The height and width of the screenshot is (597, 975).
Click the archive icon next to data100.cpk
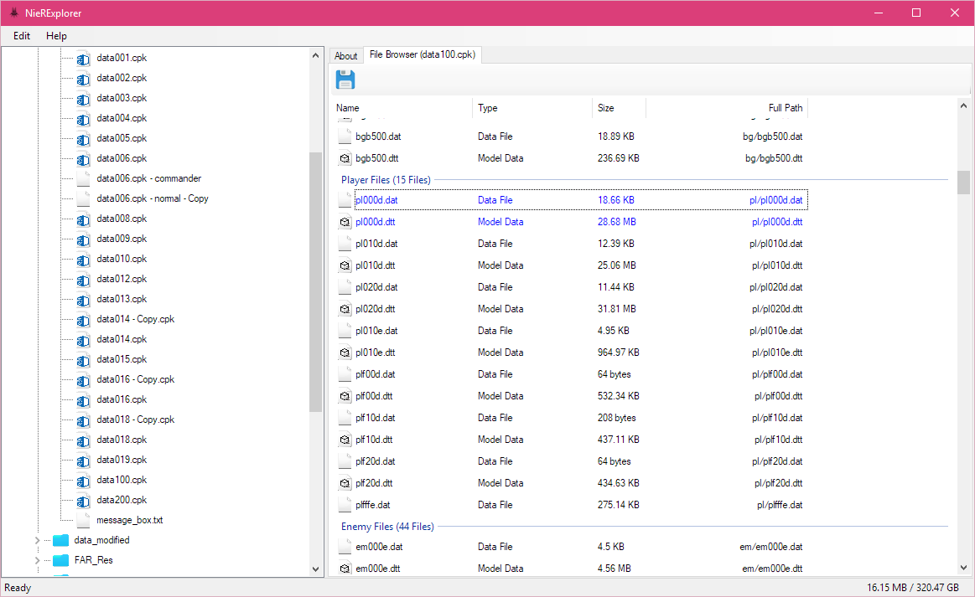click(x=83, y=481)
